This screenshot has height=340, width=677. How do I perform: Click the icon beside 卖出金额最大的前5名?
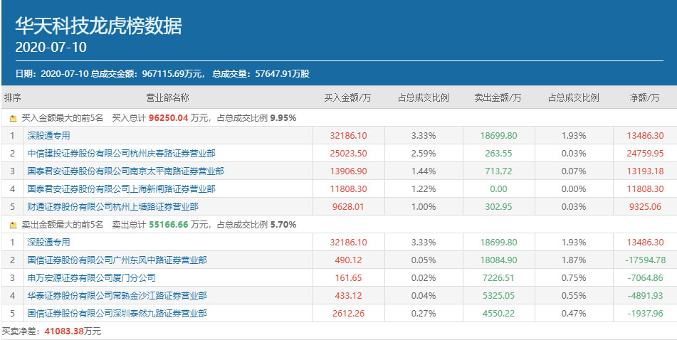(x=13, y=225)
